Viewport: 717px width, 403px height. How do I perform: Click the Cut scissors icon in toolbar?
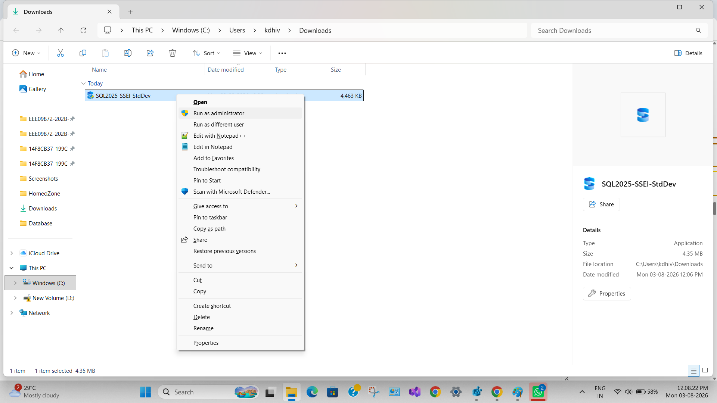[60, 53]
